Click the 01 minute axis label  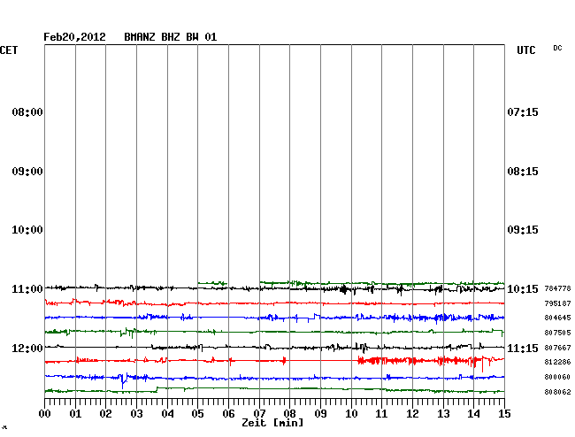(x=75, y=414)
